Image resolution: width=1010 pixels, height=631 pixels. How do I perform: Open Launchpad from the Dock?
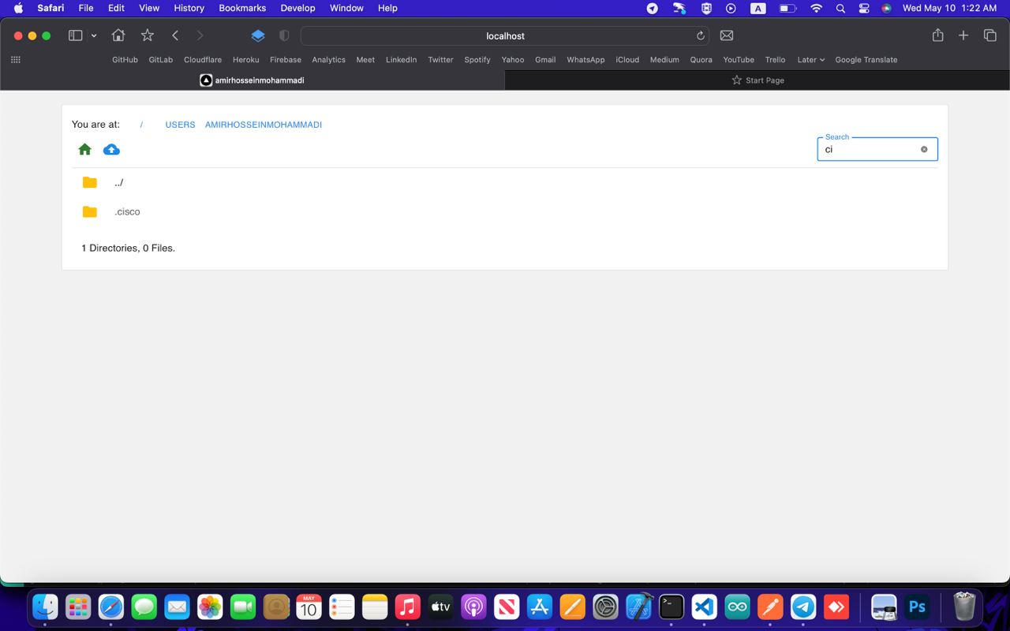coord(78,607)
